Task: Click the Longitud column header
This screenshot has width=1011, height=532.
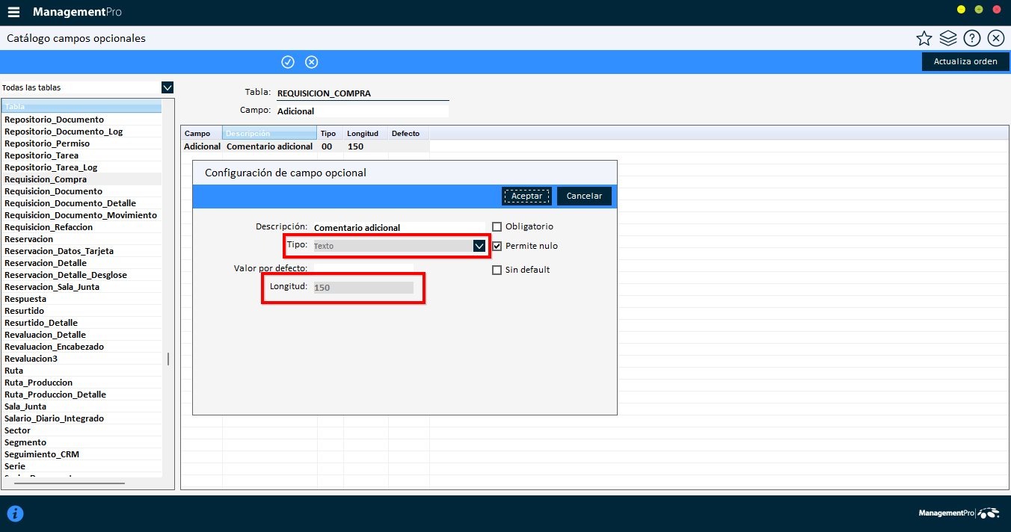Action: click(x=363, y=134)
